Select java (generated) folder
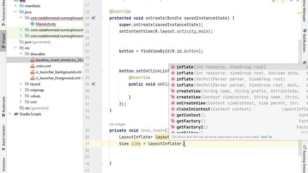Image resolution: width=308 pixels, height=173 pixels. tap(38, 42)
